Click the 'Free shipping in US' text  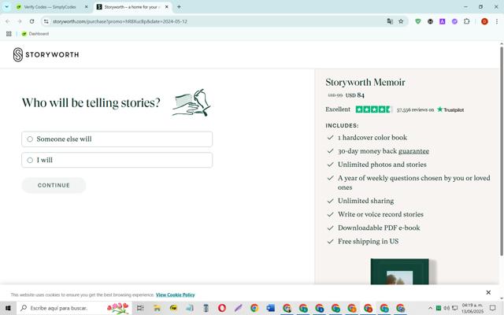(x=368, y=242)
